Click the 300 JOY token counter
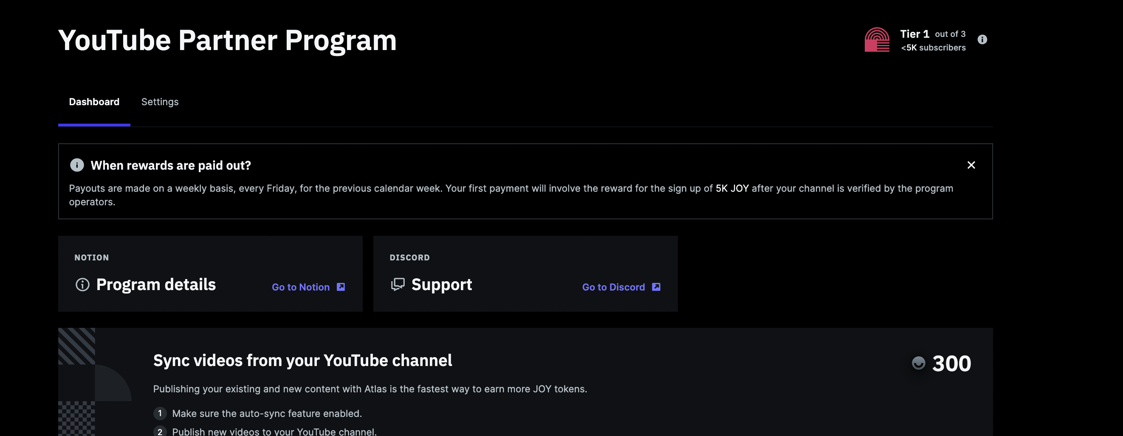The width and height of the screenshot is (1123, 436). click(x=951, y=363)
